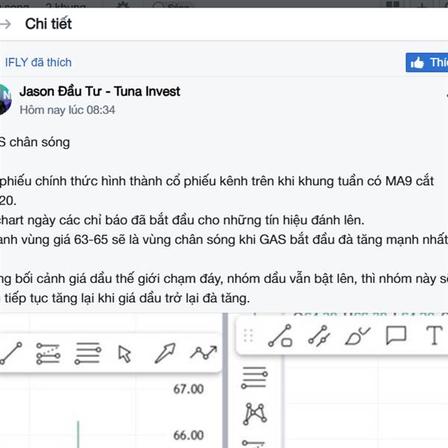This screenshot has width=448, height=448.
Task: Click the back arrow beside Chi tiết
Action: [5, 24]
